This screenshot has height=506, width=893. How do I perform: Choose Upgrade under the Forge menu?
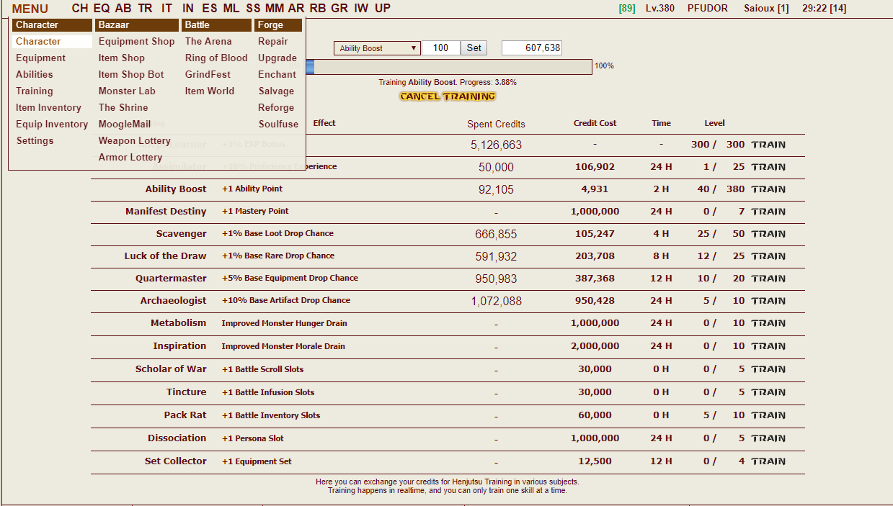[277, 58]
